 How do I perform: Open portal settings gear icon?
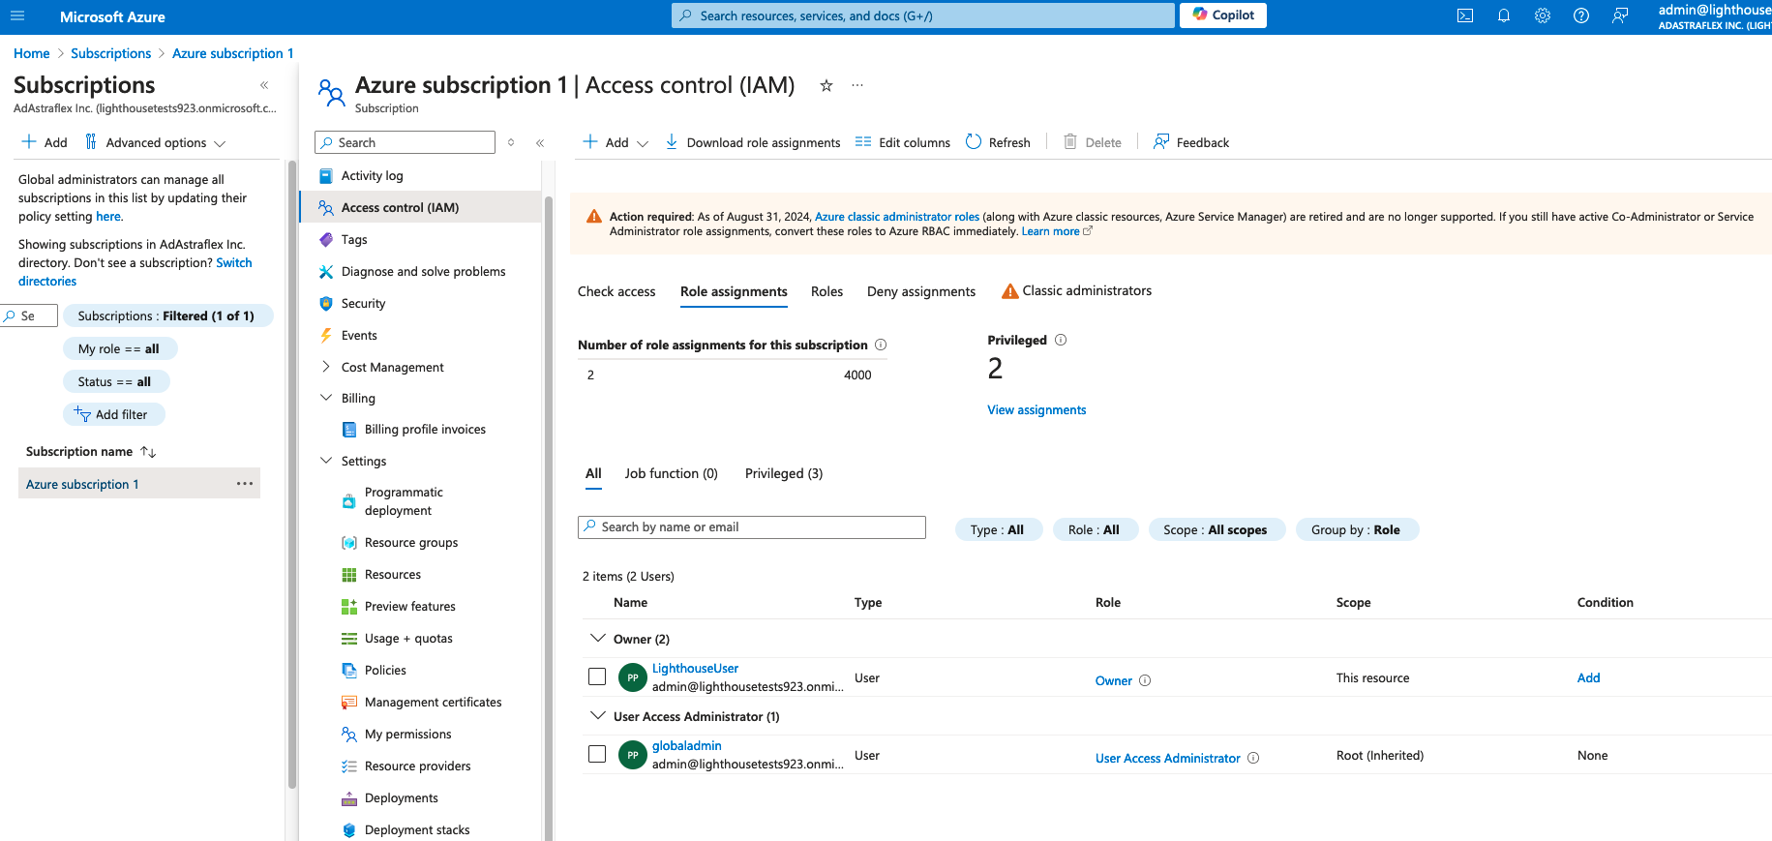click(x=1543, y=15)
